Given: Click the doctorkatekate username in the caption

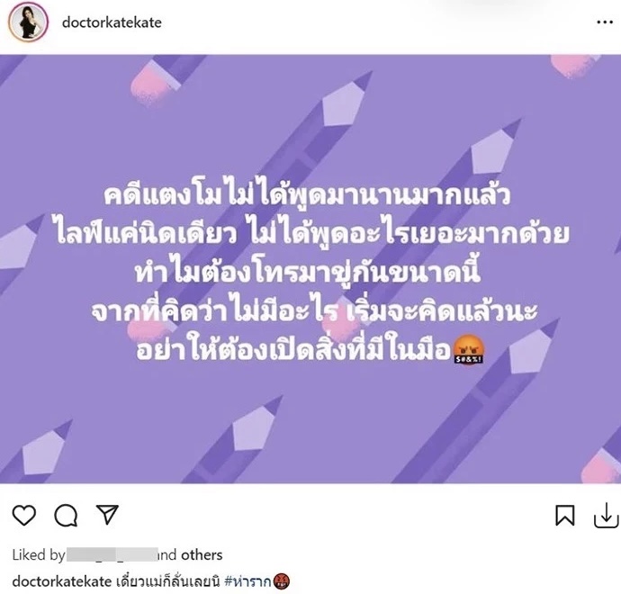Looking at the screenshot, I should point(62,581).
